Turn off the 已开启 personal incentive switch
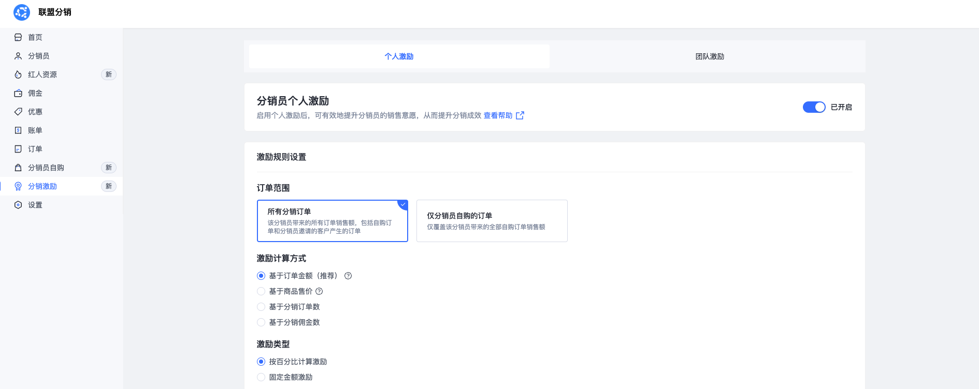Screen dimensions: 979x389 tap(814, 107)
